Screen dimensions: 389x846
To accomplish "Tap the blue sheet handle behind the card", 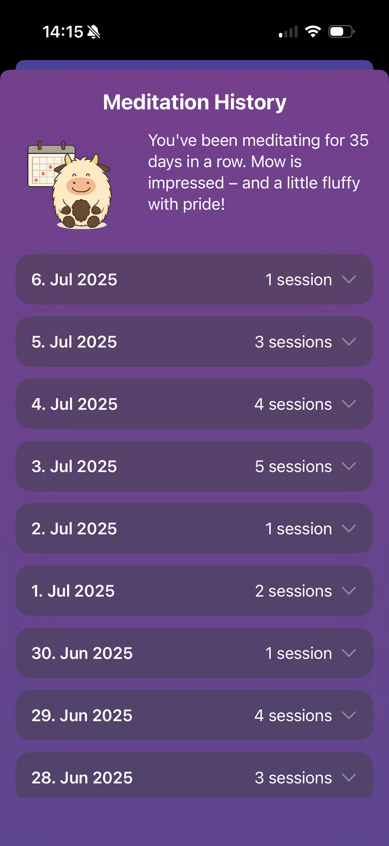I will point(194,65).
